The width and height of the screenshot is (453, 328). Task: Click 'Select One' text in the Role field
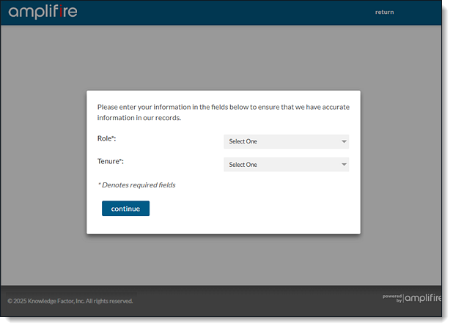point(243,141)
